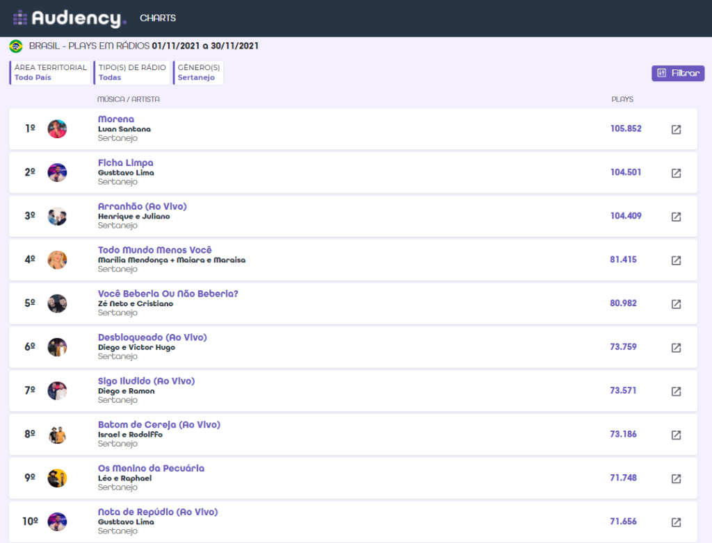This screenshot has width=712, height=543.
Task: Click the date range 01/11/2021 a 30/11/2021
Action: pos(205,46)
